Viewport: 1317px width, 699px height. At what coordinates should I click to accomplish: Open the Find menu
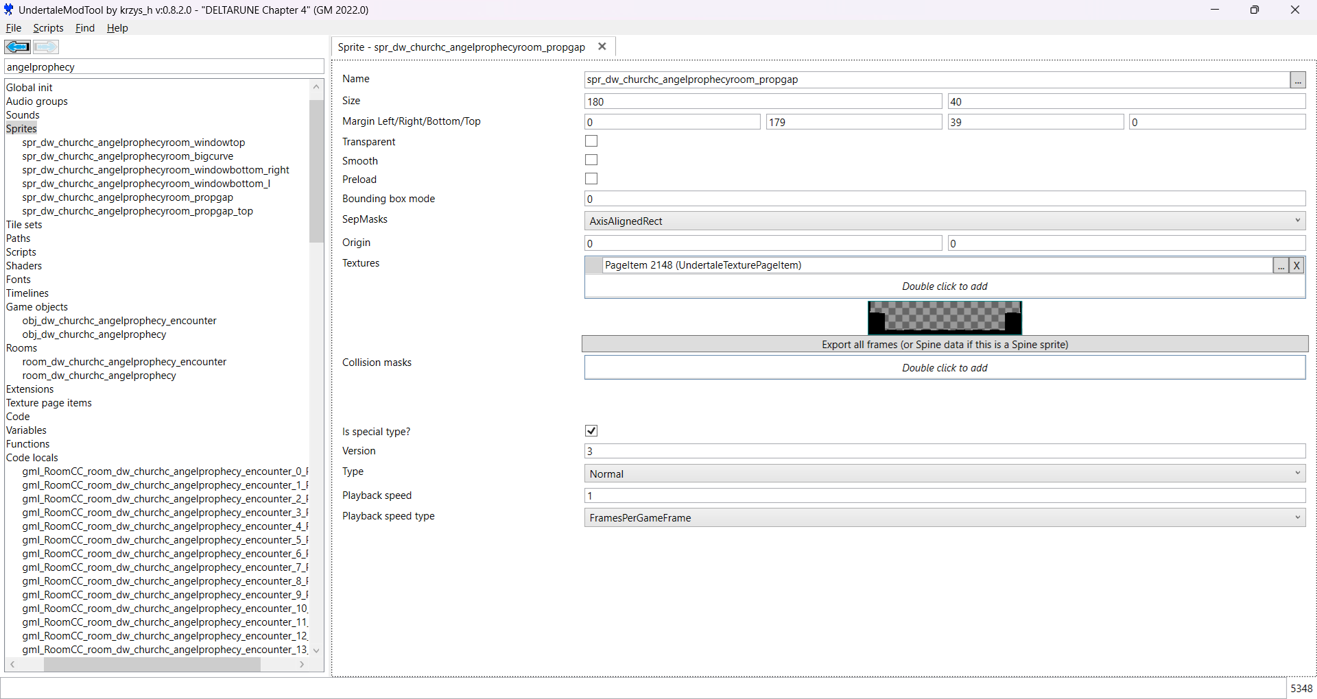(x=85, y=28)
